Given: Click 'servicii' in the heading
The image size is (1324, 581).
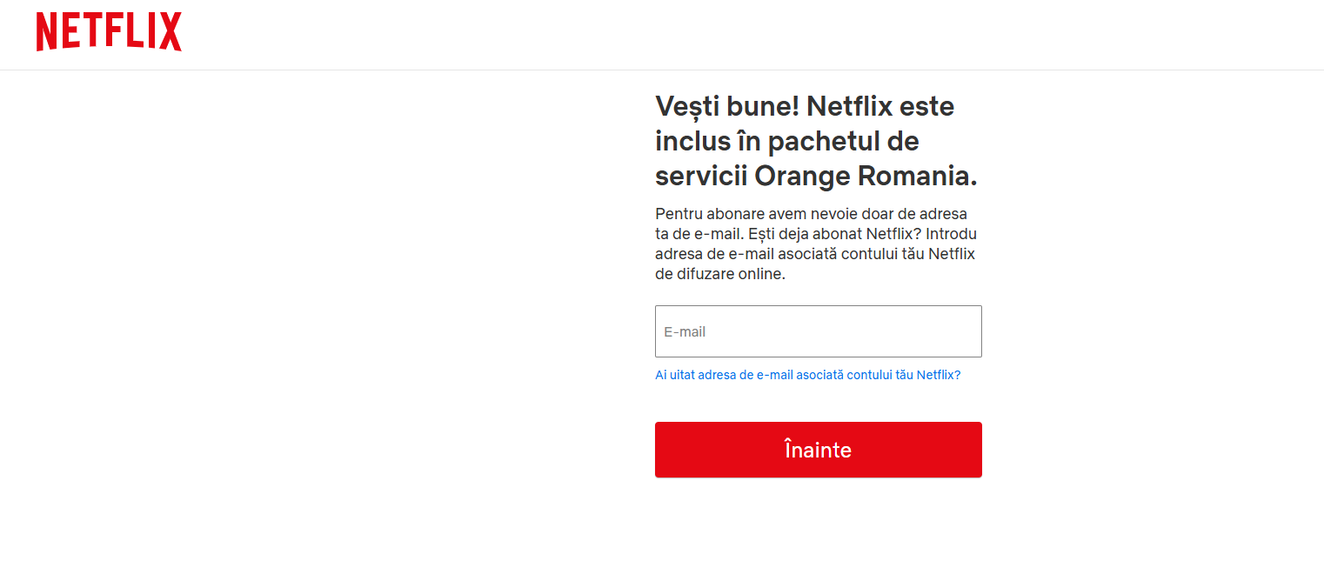Looking at the screenshot, I should [x=700, y=177].
